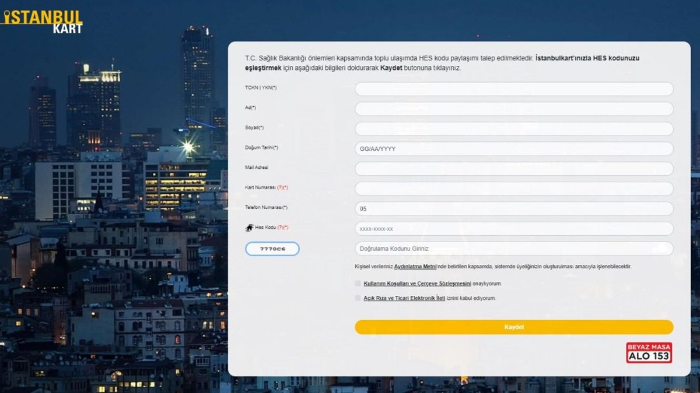Click the 'Telefon Numarası(*)' label
The height and width of the screenshot is (393, 700).
(266, 207)
